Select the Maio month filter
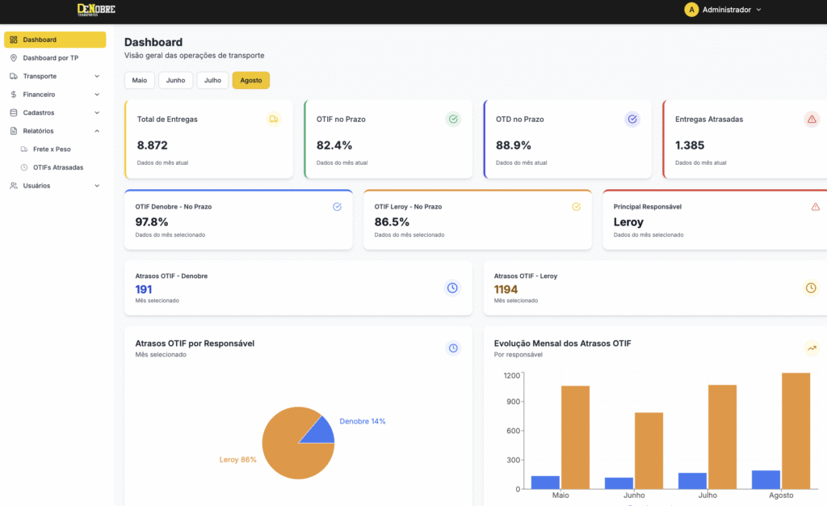 pos(140,80)
